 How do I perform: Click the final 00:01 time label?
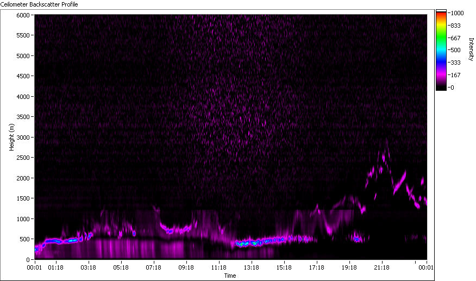pos(426,267)
